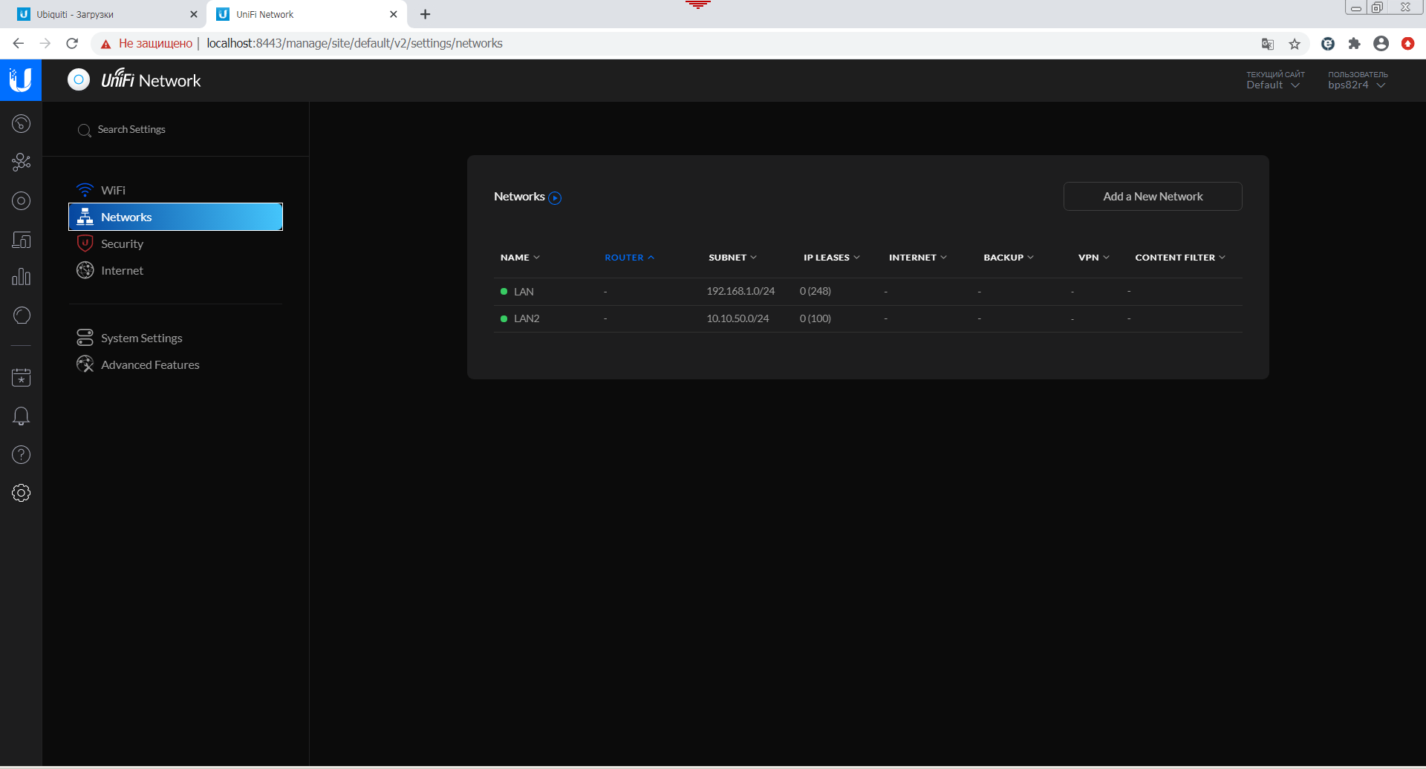
Task: Click the browser address bar URL
Action: pyautogui.click(x=354, y=44)
